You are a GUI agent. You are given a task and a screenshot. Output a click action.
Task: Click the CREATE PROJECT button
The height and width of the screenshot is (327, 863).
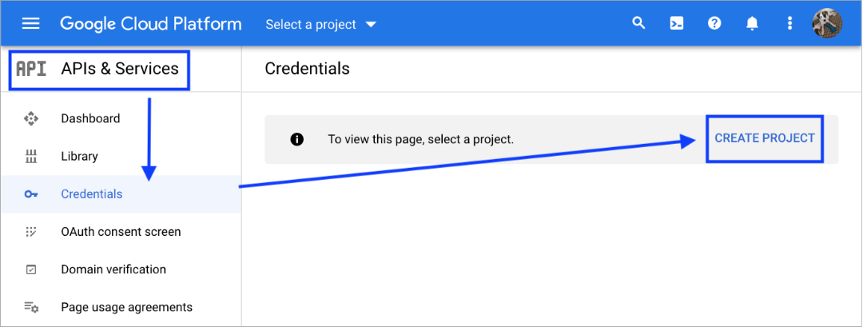click(x=765, y=139)
